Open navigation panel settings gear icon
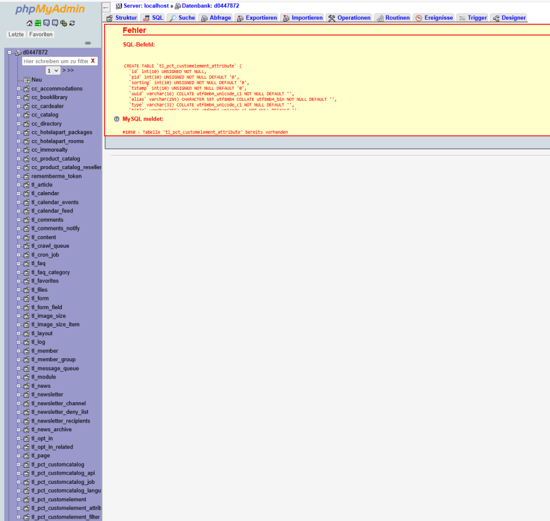This screenshot has height=521, width=550. [64, 23]
